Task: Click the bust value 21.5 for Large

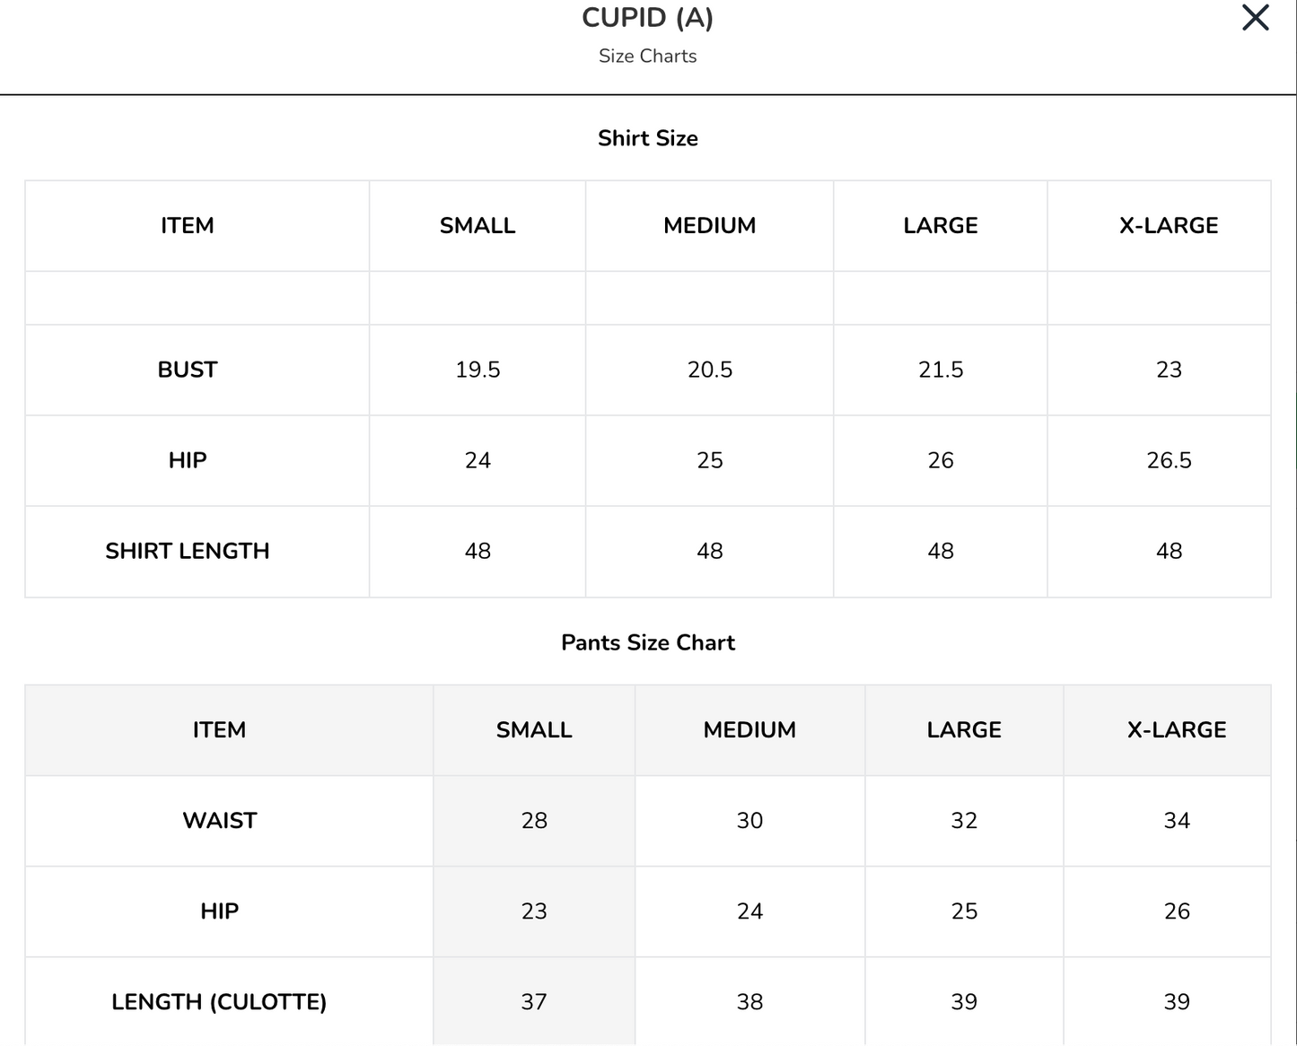Action: 941,370
